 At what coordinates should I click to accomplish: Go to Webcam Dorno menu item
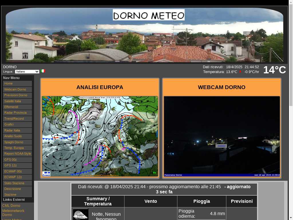tap(17, 89)
